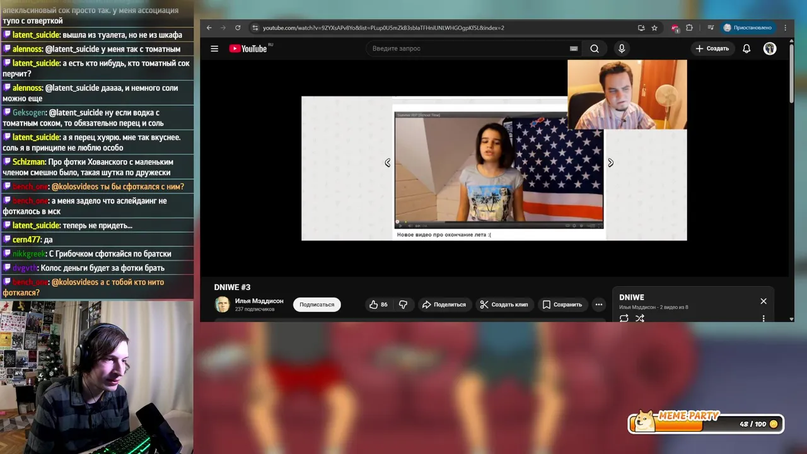The height and width of the screenshot is (454, 807).
Task: Click chat message 'теперь не придеть...'
Action: [97, 225]
